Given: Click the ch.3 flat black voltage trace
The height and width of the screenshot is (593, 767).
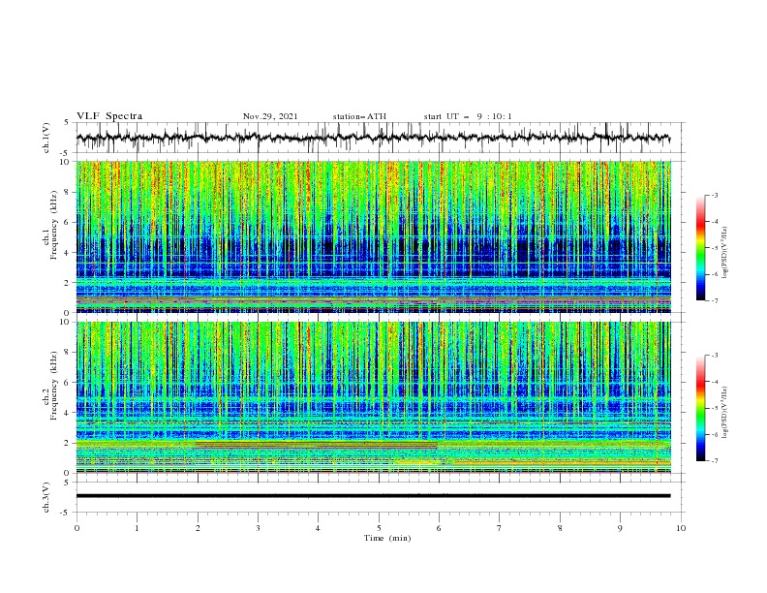Looking at the screenshot, I should 373,496.
